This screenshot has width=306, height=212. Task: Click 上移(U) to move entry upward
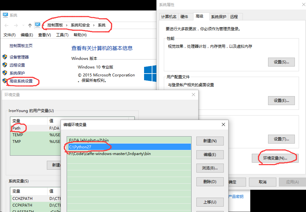pyautogui.click(x=210, y=202)
